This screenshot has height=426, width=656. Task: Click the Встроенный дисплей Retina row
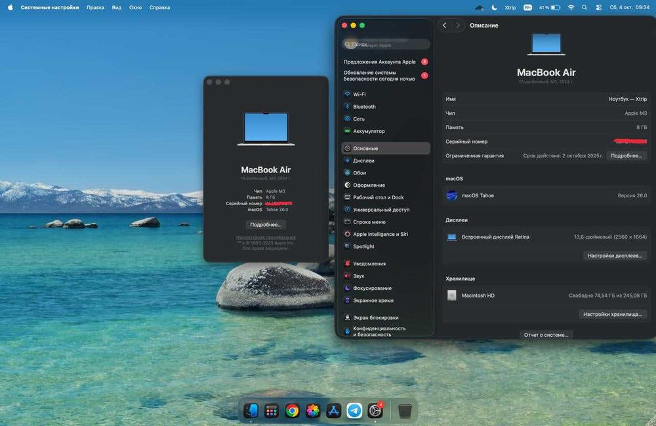[x=546, y=237]
